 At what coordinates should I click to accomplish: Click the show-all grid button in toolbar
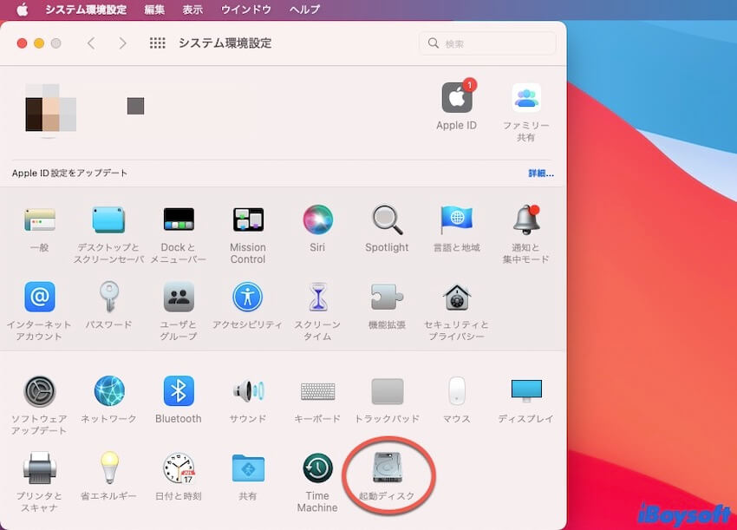point(157,43)
